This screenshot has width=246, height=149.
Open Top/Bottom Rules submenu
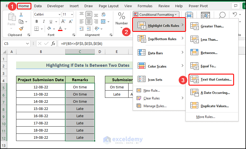pos(159,39)
